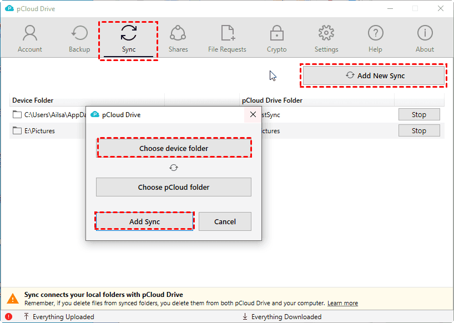454x323 pixels.
Task: Open the Crypto tab
Action: point(277,39)
